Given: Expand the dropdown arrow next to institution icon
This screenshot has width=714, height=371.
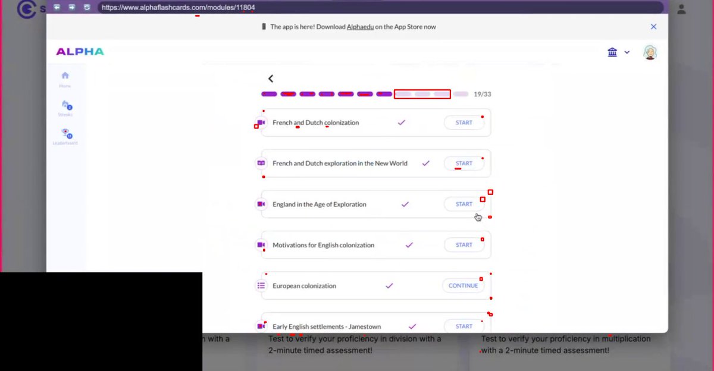Looking at the screenshot, I should pos(627,52).
